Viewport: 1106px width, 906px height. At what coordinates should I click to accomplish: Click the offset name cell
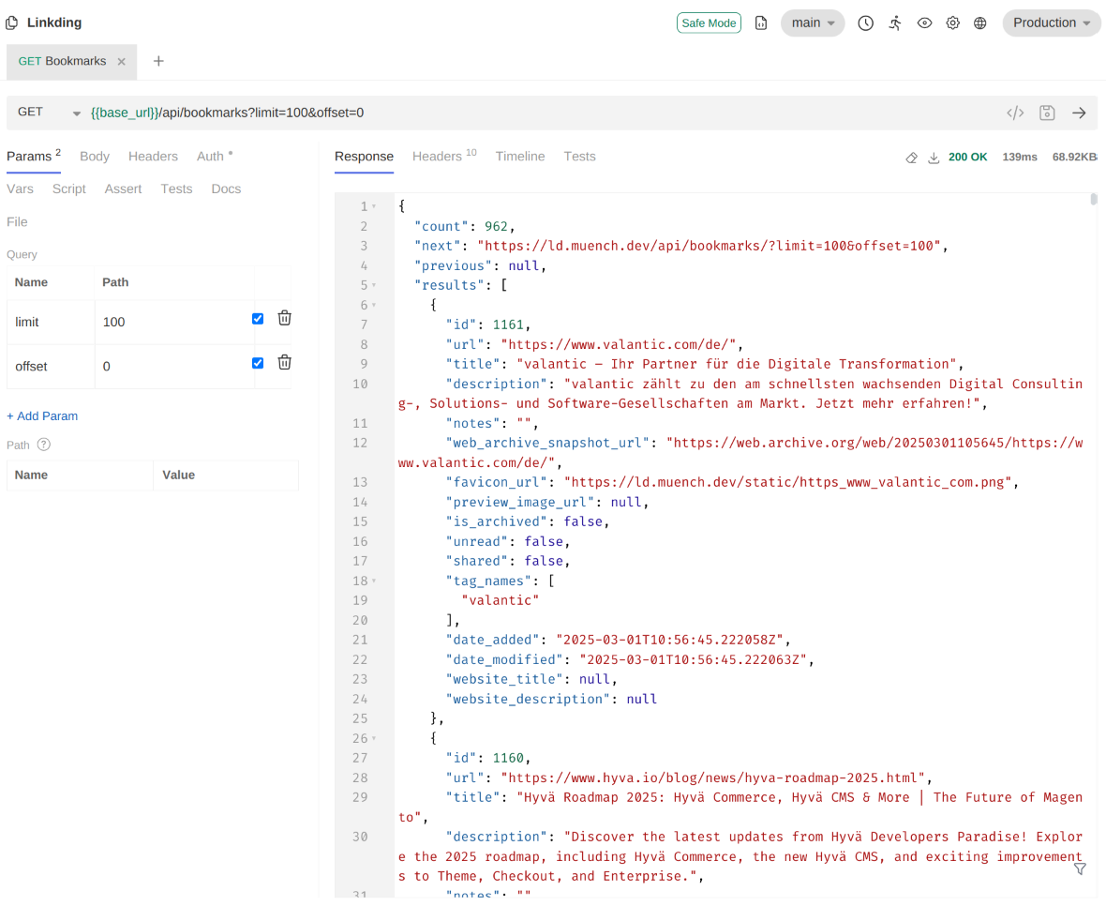point(51,367)
